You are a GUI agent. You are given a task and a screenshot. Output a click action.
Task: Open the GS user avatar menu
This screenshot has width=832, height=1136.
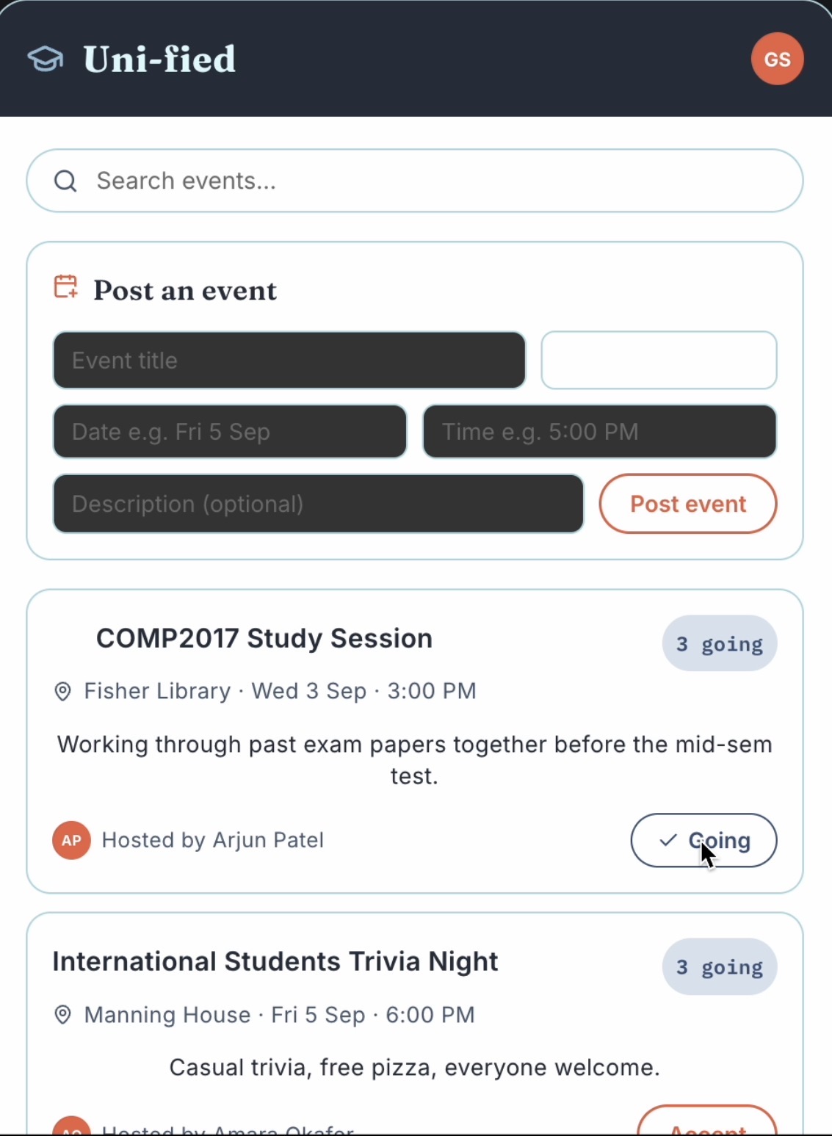pyautogui.click(x=777, y=59)
